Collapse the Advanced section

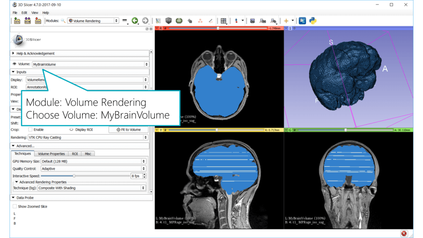(x=25, y=145)
